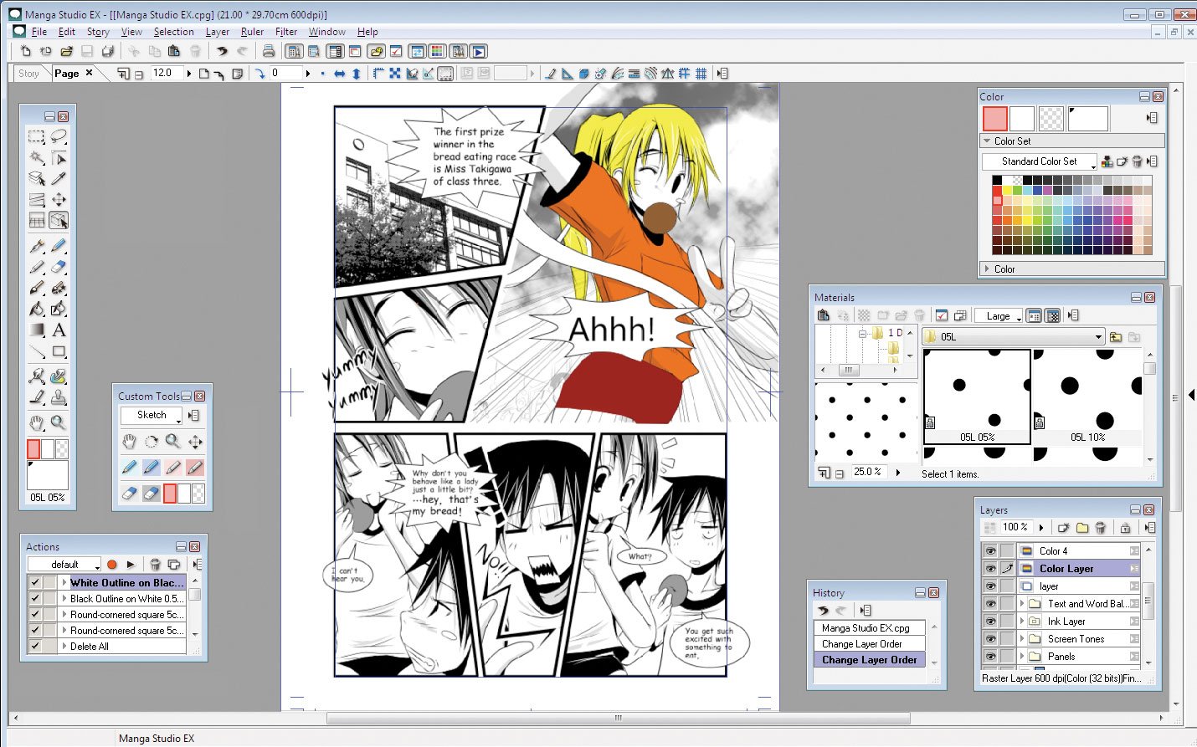This screenshot has width=1197, height=747.
Task: Choose the Zoom magnifier tool in toolbox
Action: pos(59,422)
